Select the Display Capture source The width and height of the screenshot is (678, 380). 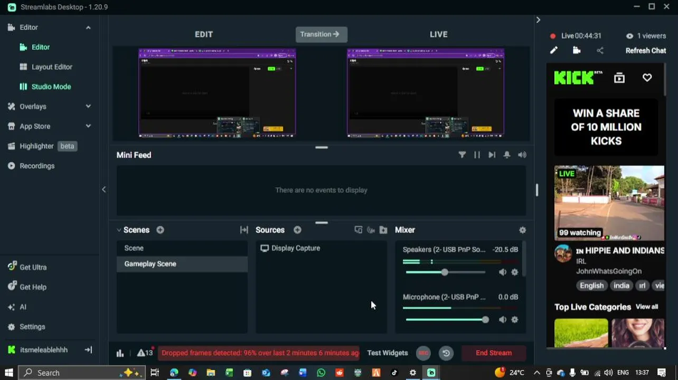pyautogui.click(x=321, y=248)
